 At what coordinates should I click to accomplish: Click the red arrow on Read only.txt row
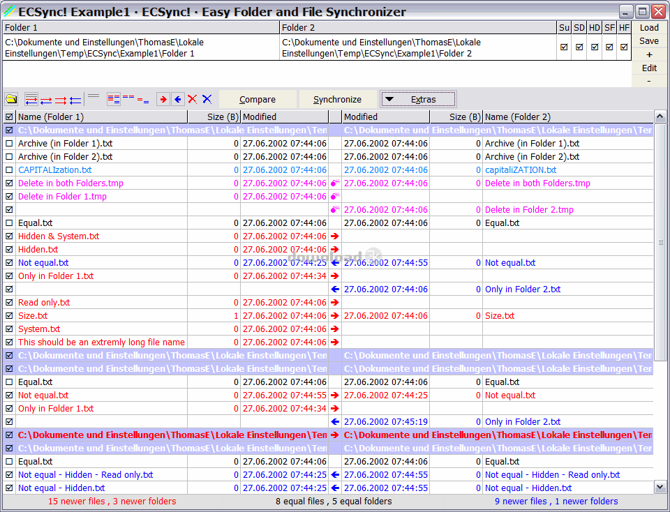(x=335, y=302)
